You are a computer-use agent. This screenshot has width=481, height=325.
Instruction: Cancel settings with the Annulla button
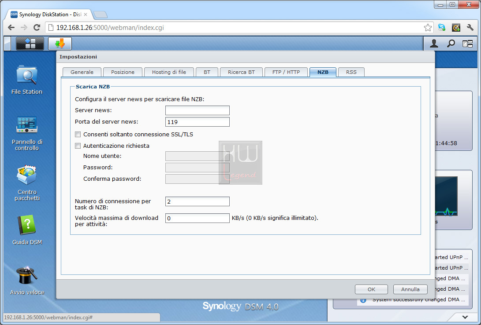pyautogui.click(x=410, y=289)
